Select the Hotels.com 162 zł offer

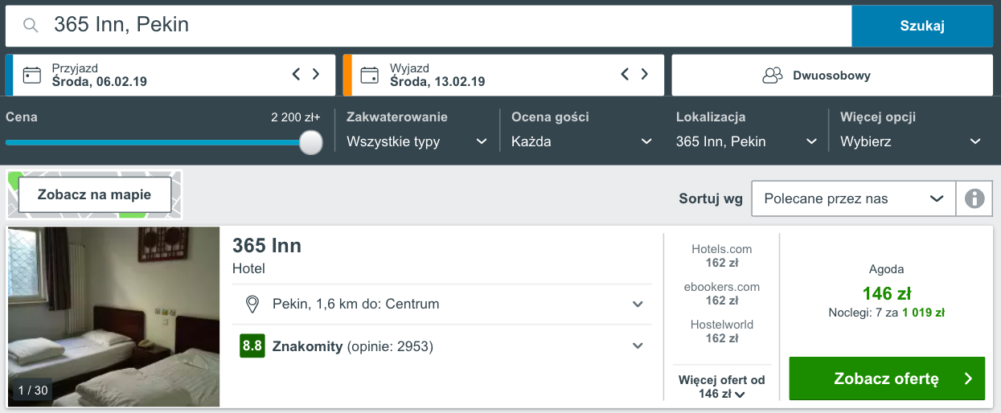tap(721, 256)
